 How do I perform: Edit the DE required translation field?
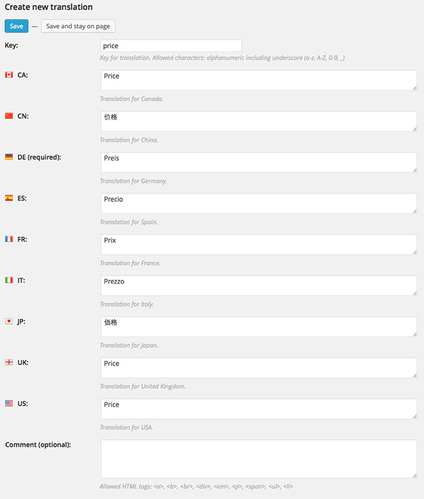(258, 162)
